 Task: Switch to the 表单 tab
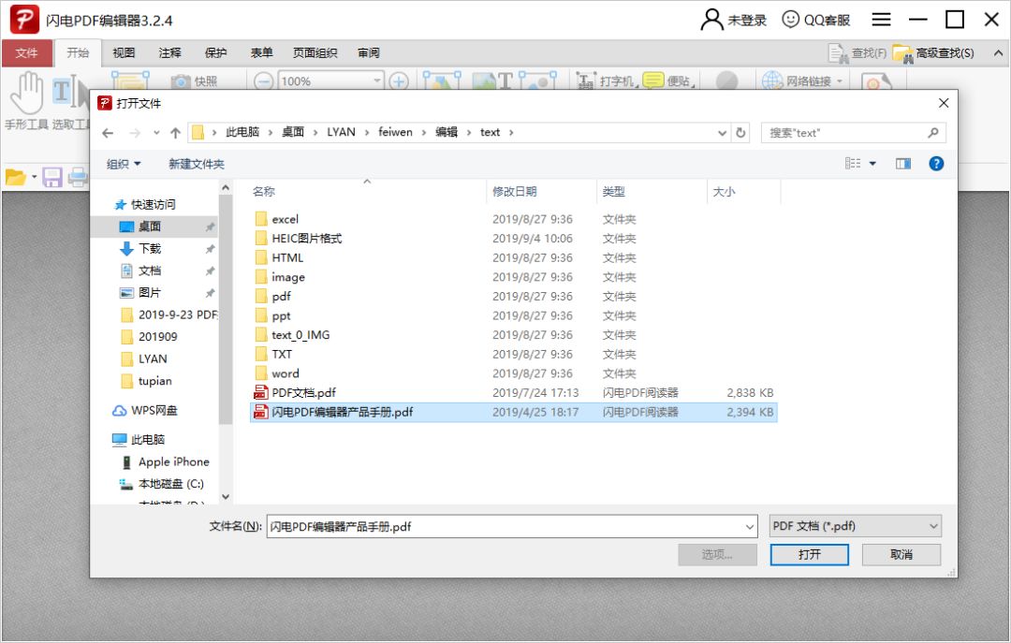tap(261, 53)
